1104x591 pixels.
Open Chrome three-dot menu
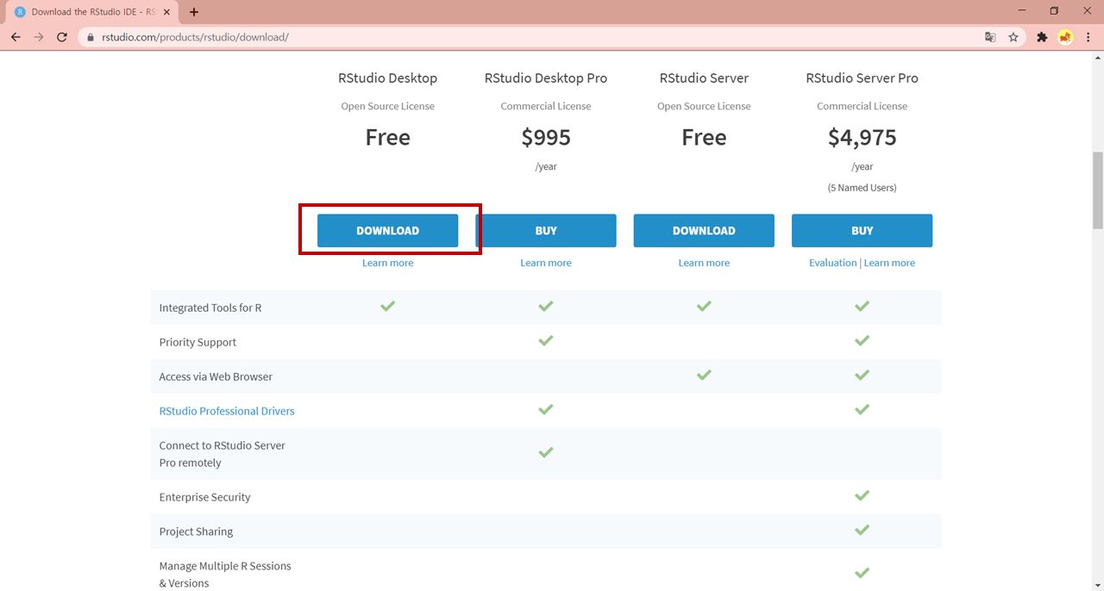click(1088, 37)
